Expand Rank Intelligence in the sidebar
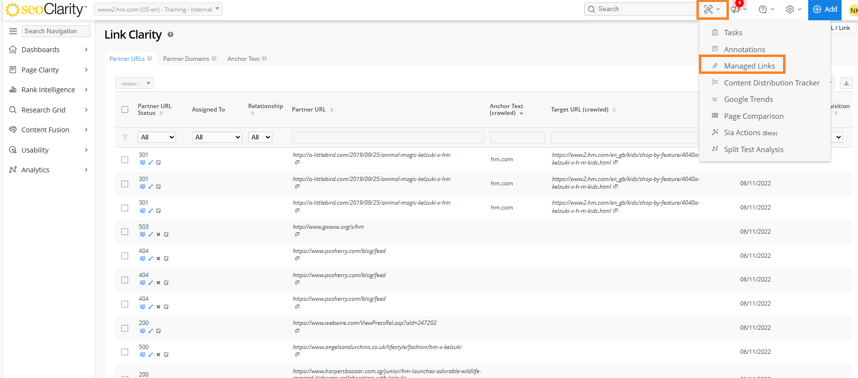 coord(48,90)
